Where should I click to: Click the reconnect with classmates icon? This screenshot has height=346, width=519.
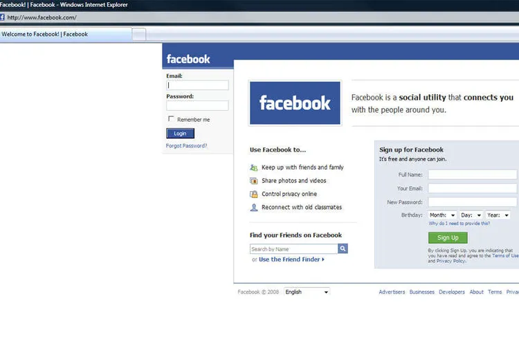click(254, 208)
